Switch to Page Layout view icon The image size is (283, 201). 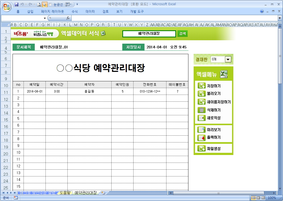point(258,198)
